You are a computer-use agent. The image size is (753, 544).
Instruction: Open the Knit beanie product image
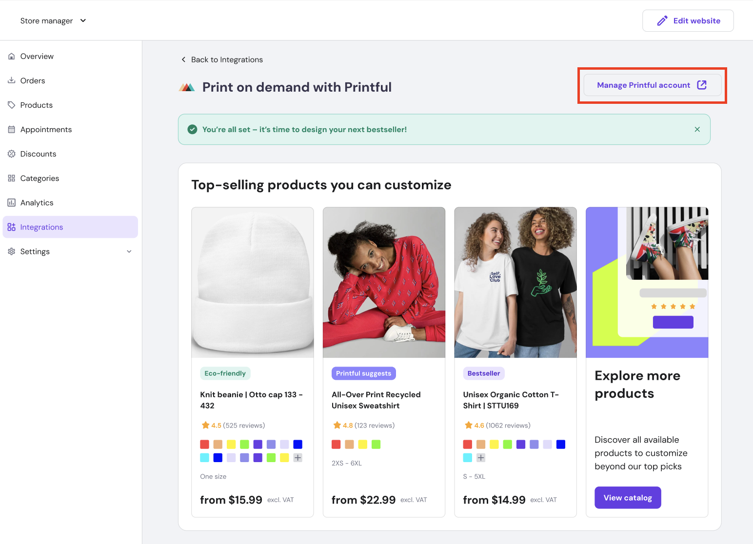(252, 283)
